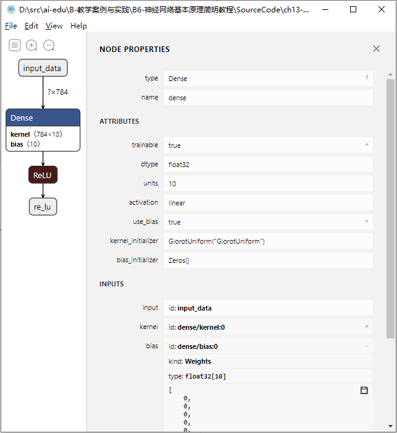Screen dimensions: 397x433
Task: Select the input_data graph node
Action: click(x=43, y=68)
